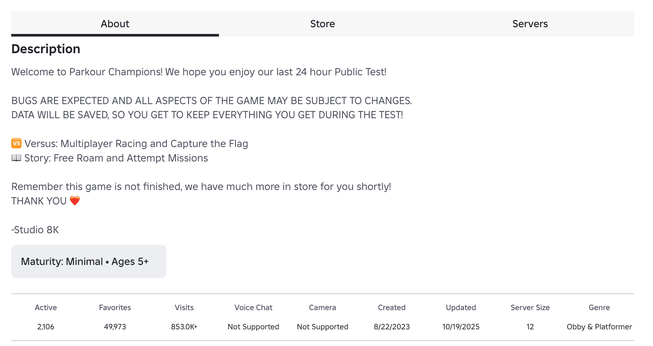This screenshot has width=653, height=346.
Task: Click the Active player count 2,106
Action: tap(45, 326)
